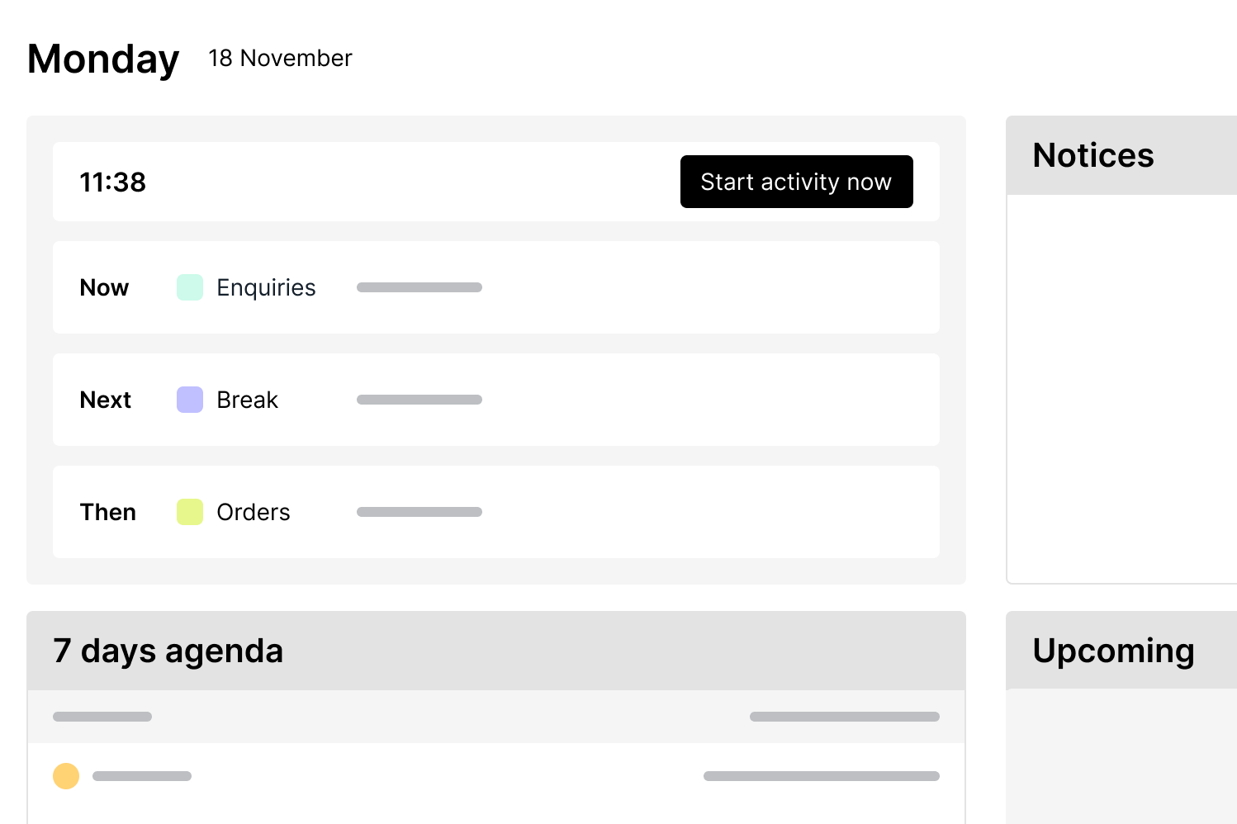Click the Start activity now button
This screenshot has height=824, width=1237.
[x=796, y=182]
